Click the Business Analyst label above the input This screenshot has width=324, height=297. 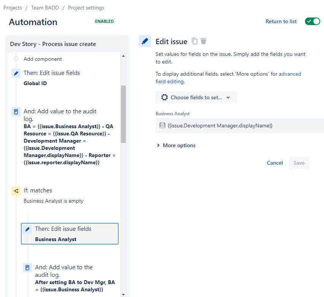click(172, 114)
